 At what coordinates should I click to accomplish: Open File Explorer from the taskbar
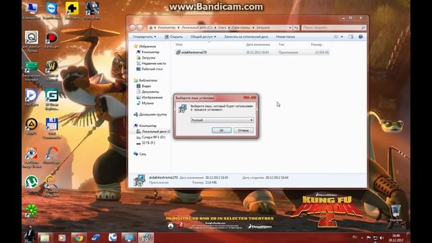point(45,238)
